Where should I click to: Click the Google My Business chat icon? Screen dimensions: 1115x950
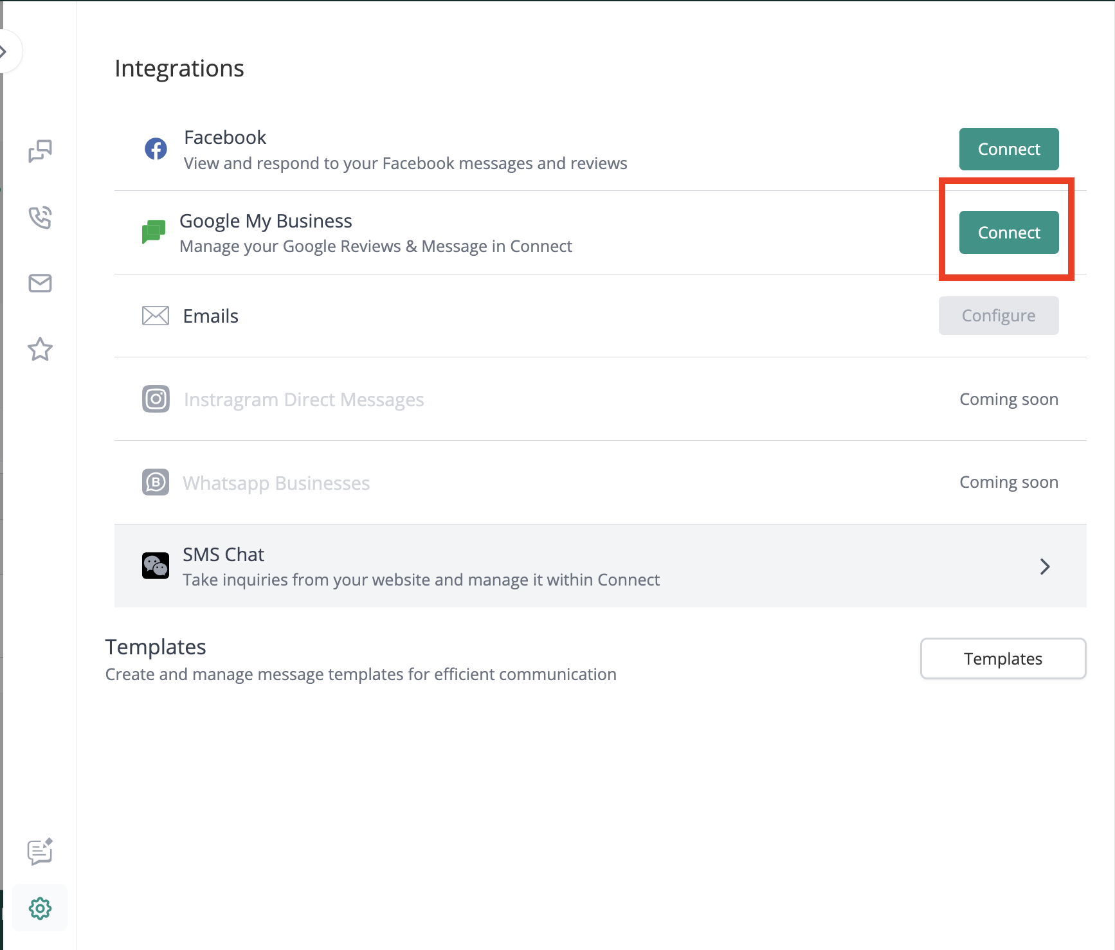(x=154, y=232)
